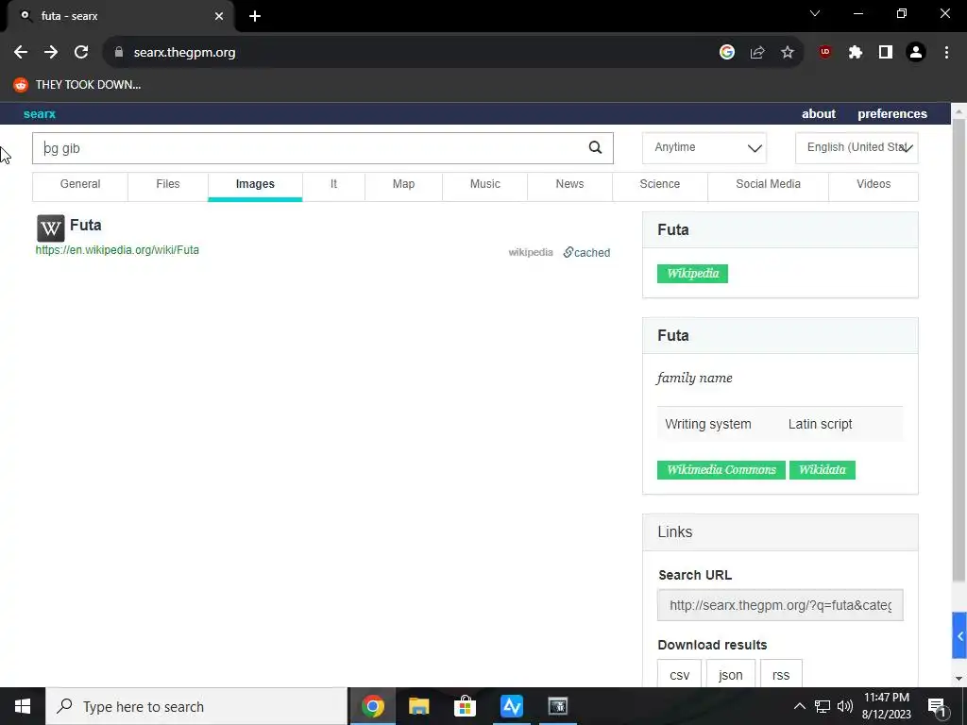Click the taskbar clock and date
967x725 pixels.
click(x=886, y=706)
